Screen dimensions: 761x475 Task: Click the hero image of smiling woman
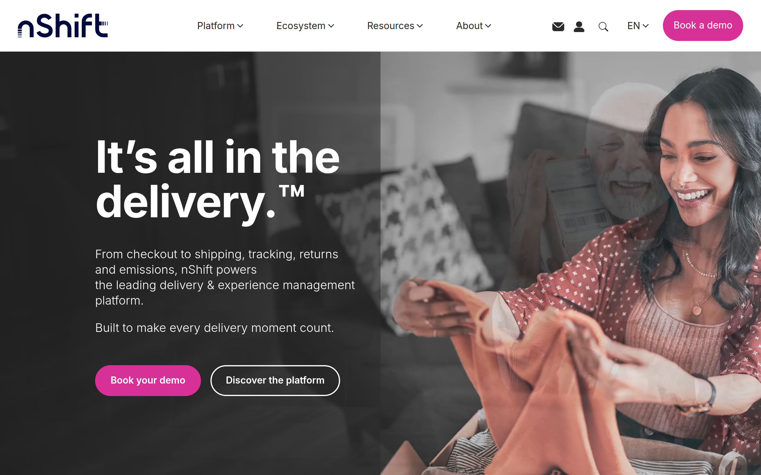pyautogui.click(x=571, y=263)
